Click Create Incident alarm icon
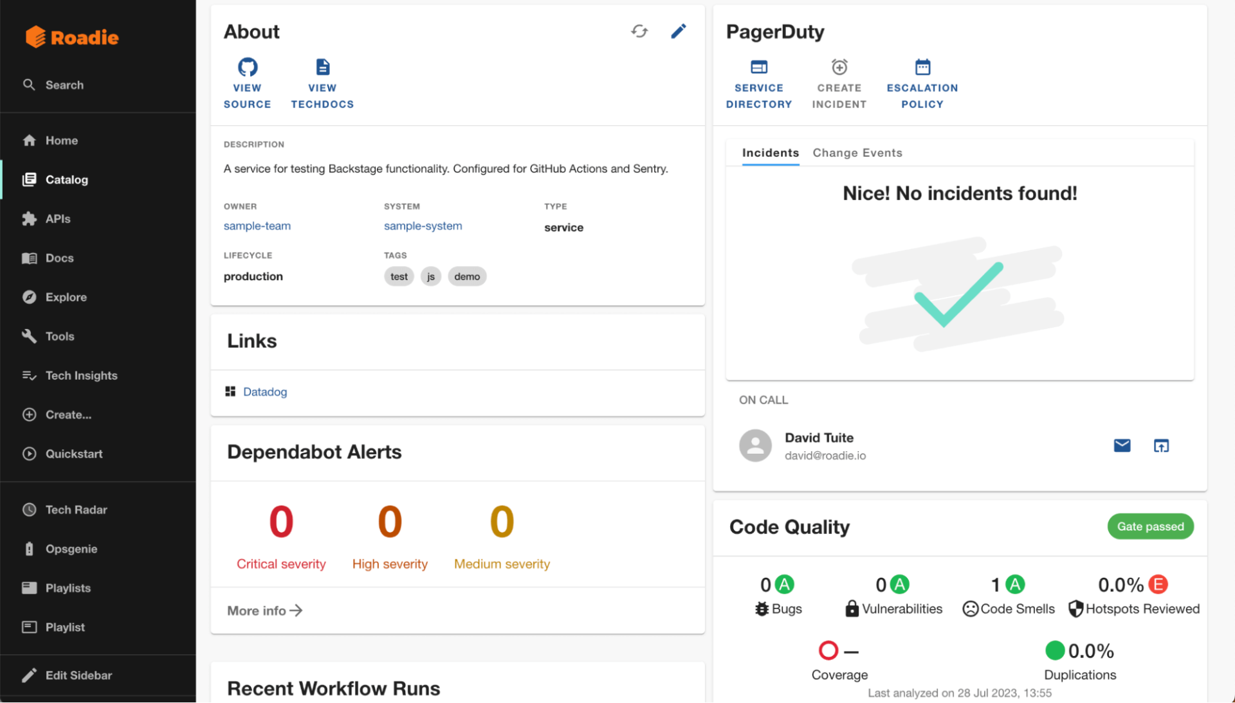 tap(839, 67)
